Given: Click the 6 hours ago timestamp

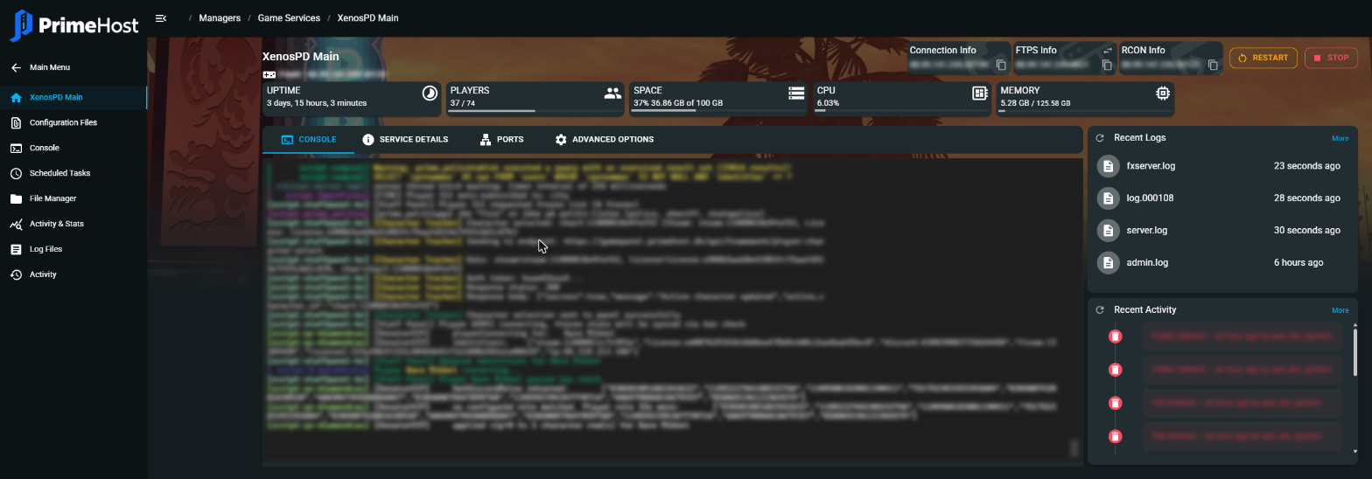Looking at the screenshot, I should [1298, 262].
